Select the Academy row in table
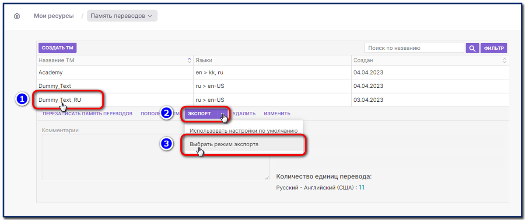The image size is (525, 220). [51, 72]
